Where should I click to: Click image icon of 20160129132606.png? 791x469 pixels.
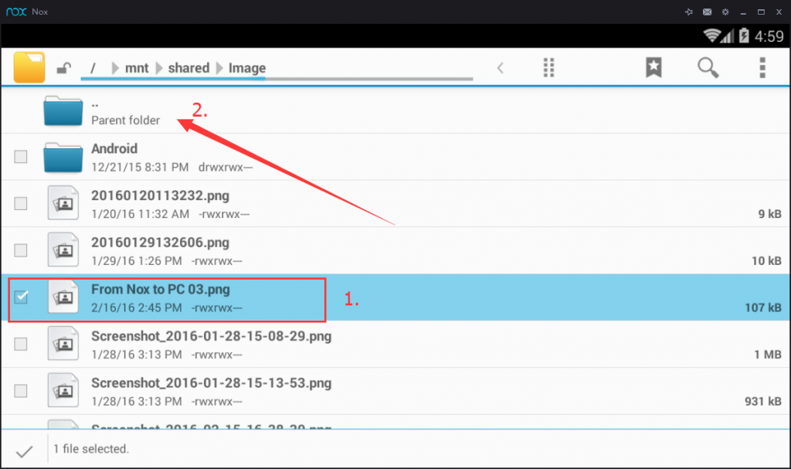[x=63, y=250]
